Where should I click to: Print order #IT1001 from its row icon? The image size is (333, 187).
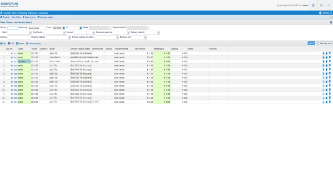[323, 102]
